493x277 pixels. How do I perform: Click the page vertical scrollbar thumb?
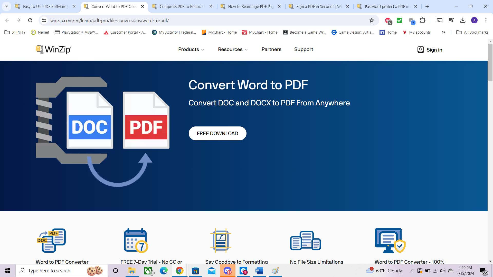(x=490, y=62)
